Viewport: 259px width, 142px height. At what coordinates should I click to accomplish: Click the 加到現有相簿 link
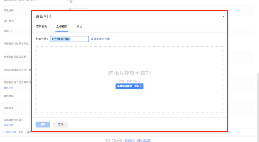tap(102, 39)
